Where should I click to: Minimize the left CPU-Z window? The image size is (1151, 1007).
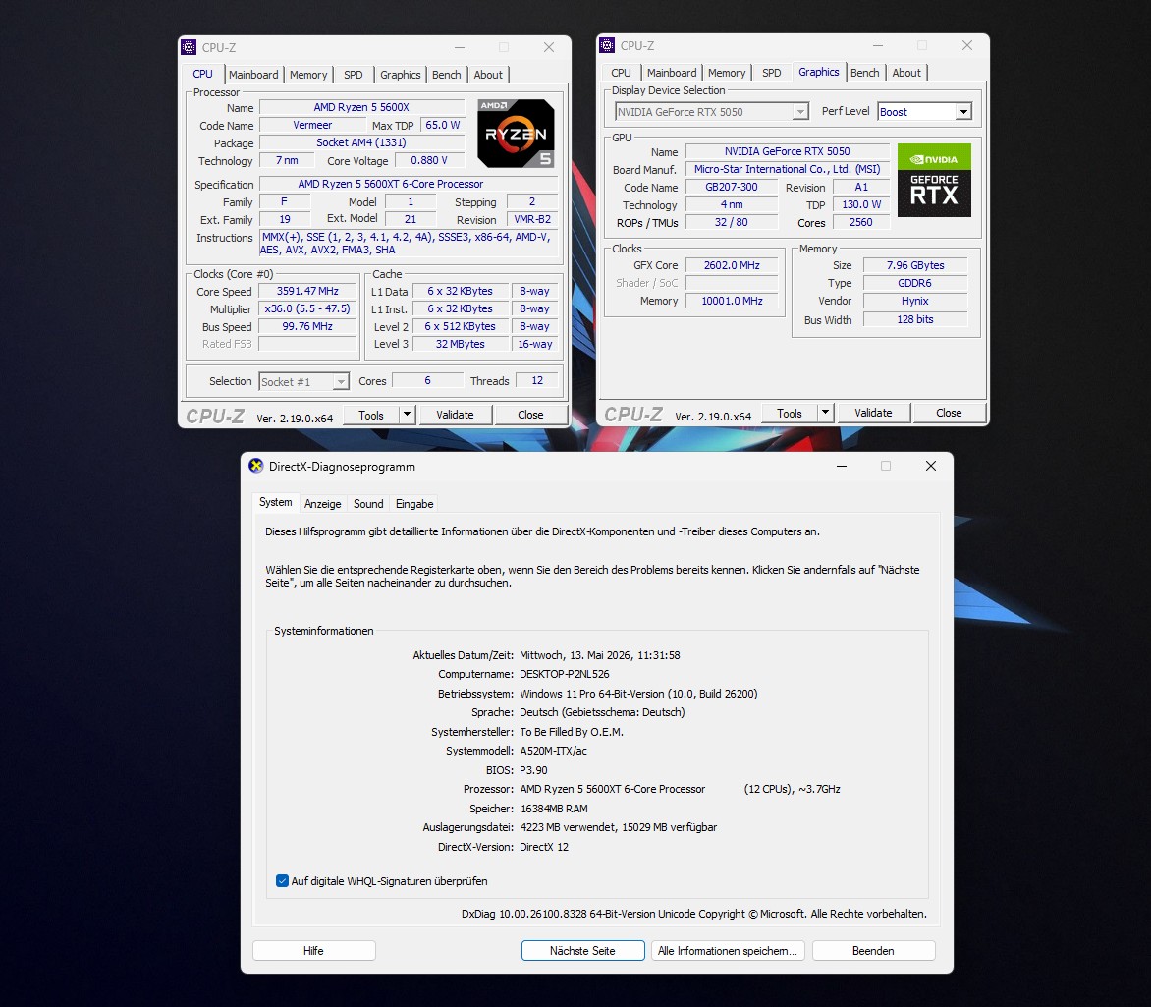[460, 47]
